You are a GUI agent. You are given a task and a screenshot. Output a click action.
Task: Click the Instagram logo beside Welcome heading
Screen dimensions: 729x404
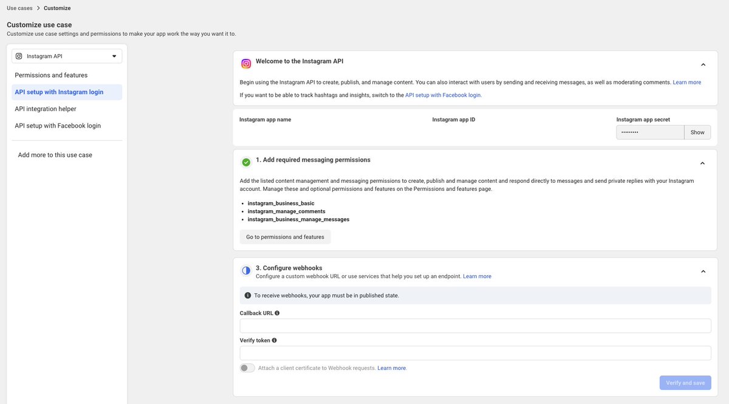(246, 64)
